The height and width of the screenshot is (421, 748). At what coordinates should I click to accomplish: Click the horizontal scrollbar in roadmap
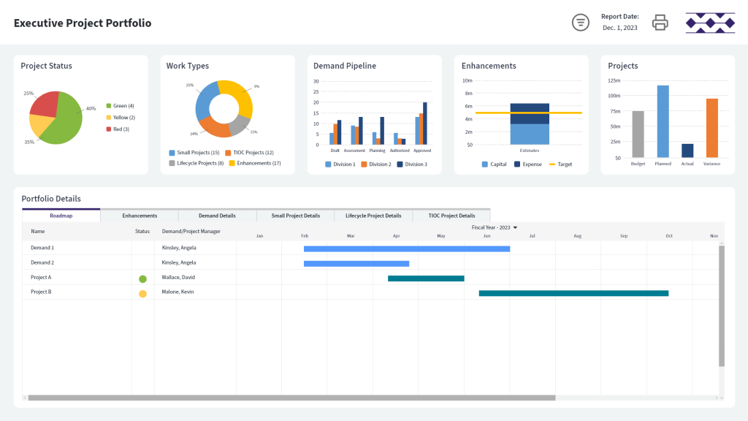click(291, 398)
